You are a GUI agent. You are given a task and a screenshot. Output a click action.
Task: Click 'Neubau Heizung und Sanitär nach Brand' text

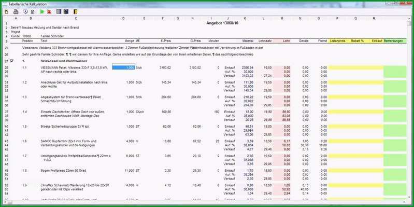(50, 27)
